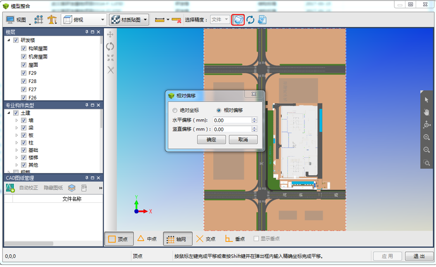The height and width of the screenshot is (267, 436).
Task: Select the pan move cross tool
Action: pyautogui.click(x=110, y=34)
